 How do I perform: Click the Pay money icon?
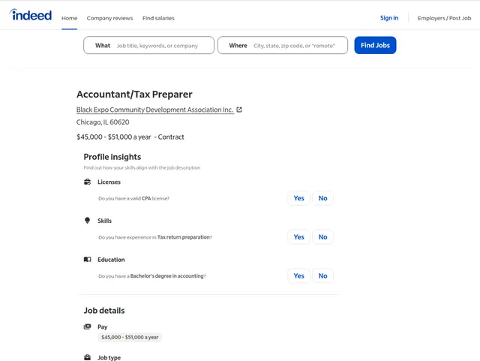pos(87,327)
